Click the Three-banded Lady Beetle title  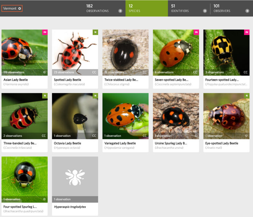[x=20, y=143]
